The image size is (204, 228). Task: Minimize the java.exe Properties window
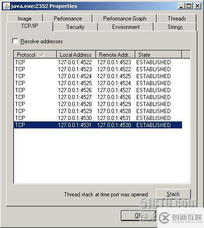181,6
